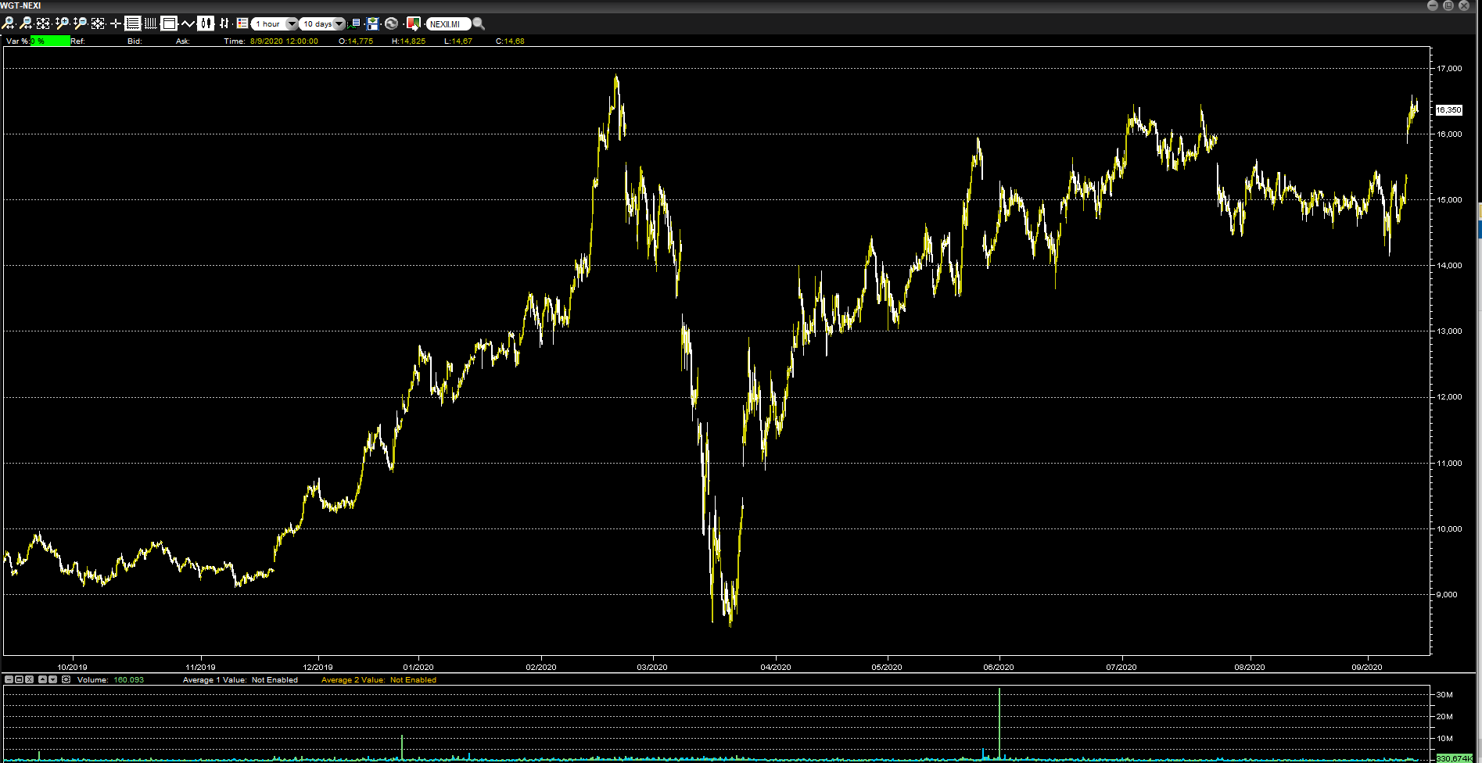Refresh chart data with the circular arrows icon
Screen dimensions: 1482x763
392,23
